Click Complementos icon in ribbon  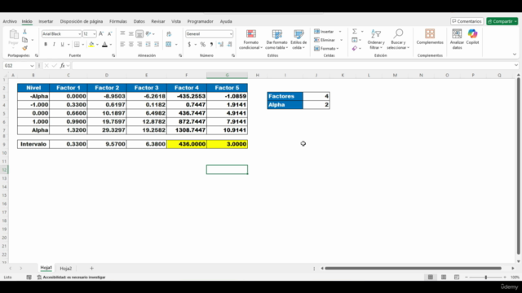430,37
